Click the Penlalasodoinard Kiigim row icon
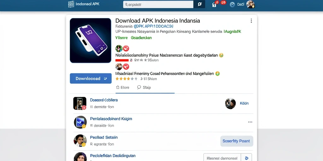 pos(80,122)
